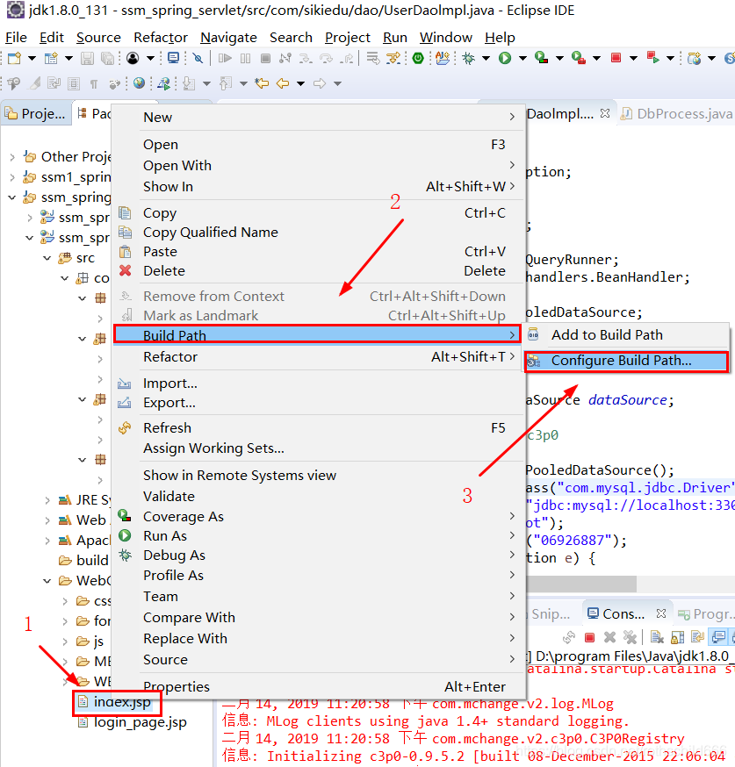Screen dimensions: 735x767
Task: Click the Suspend debug icon
Action: click(245, 58)
